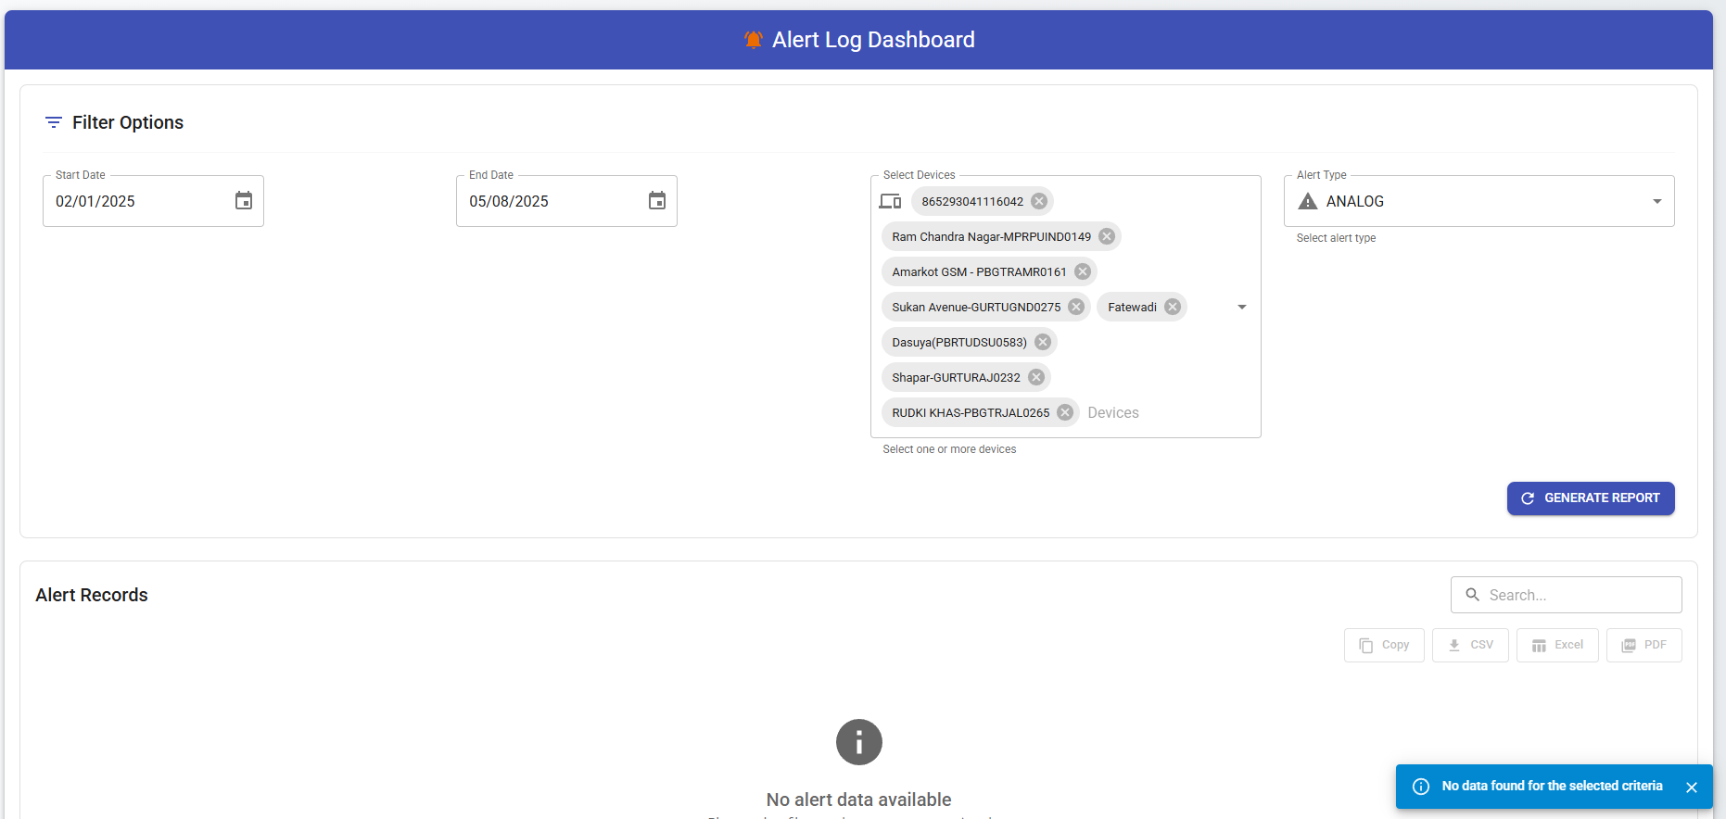Click the Ram Chandra Nagar-MPRPUIND0149 chip label
This screenshot has height=819, width=1726.
[x=991, y=236]
